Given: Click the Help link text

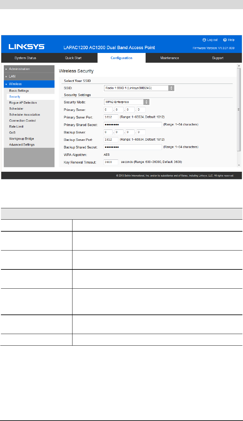Looking at the screenshot, I should (231, 40).
